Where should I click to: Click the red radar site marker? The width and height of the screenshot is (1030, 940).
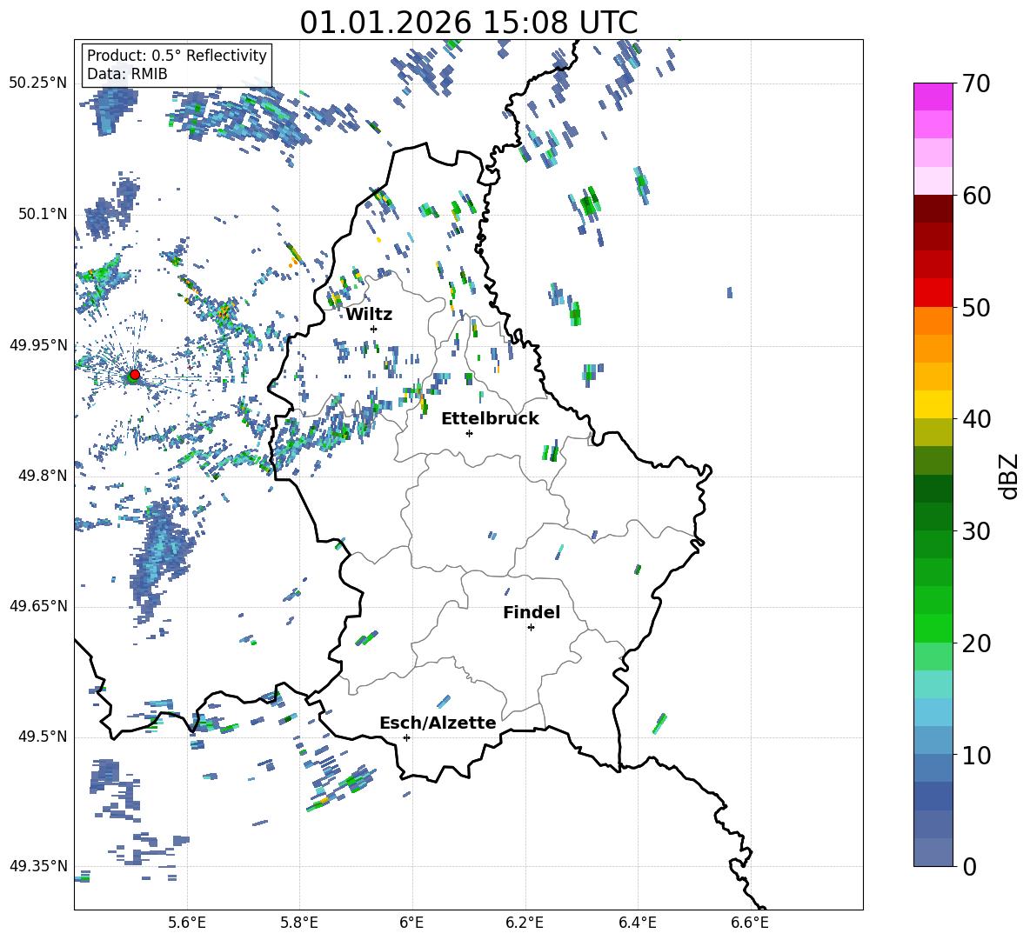[x=135, y=375]
